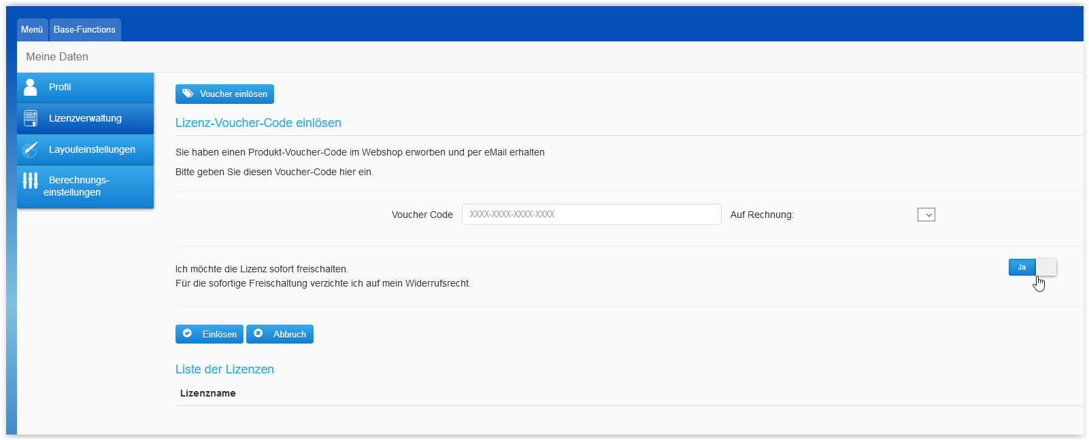This screenshot has width=1089, height=440.
Task: Expand the Auf Rechnung dropdown
Action: click(926, 215)
